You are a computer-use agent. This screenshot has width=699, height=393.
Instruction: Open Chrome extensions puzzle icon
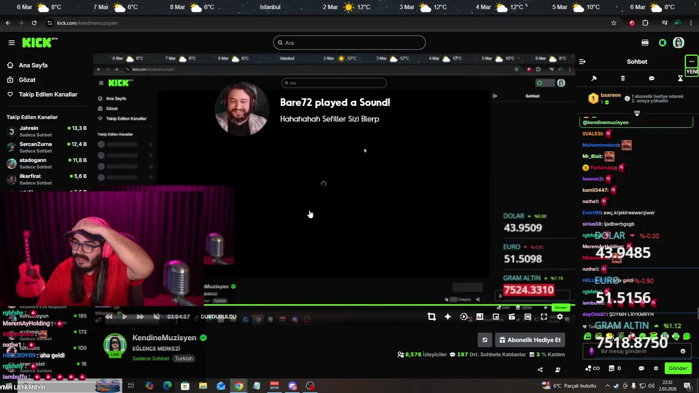645,23
